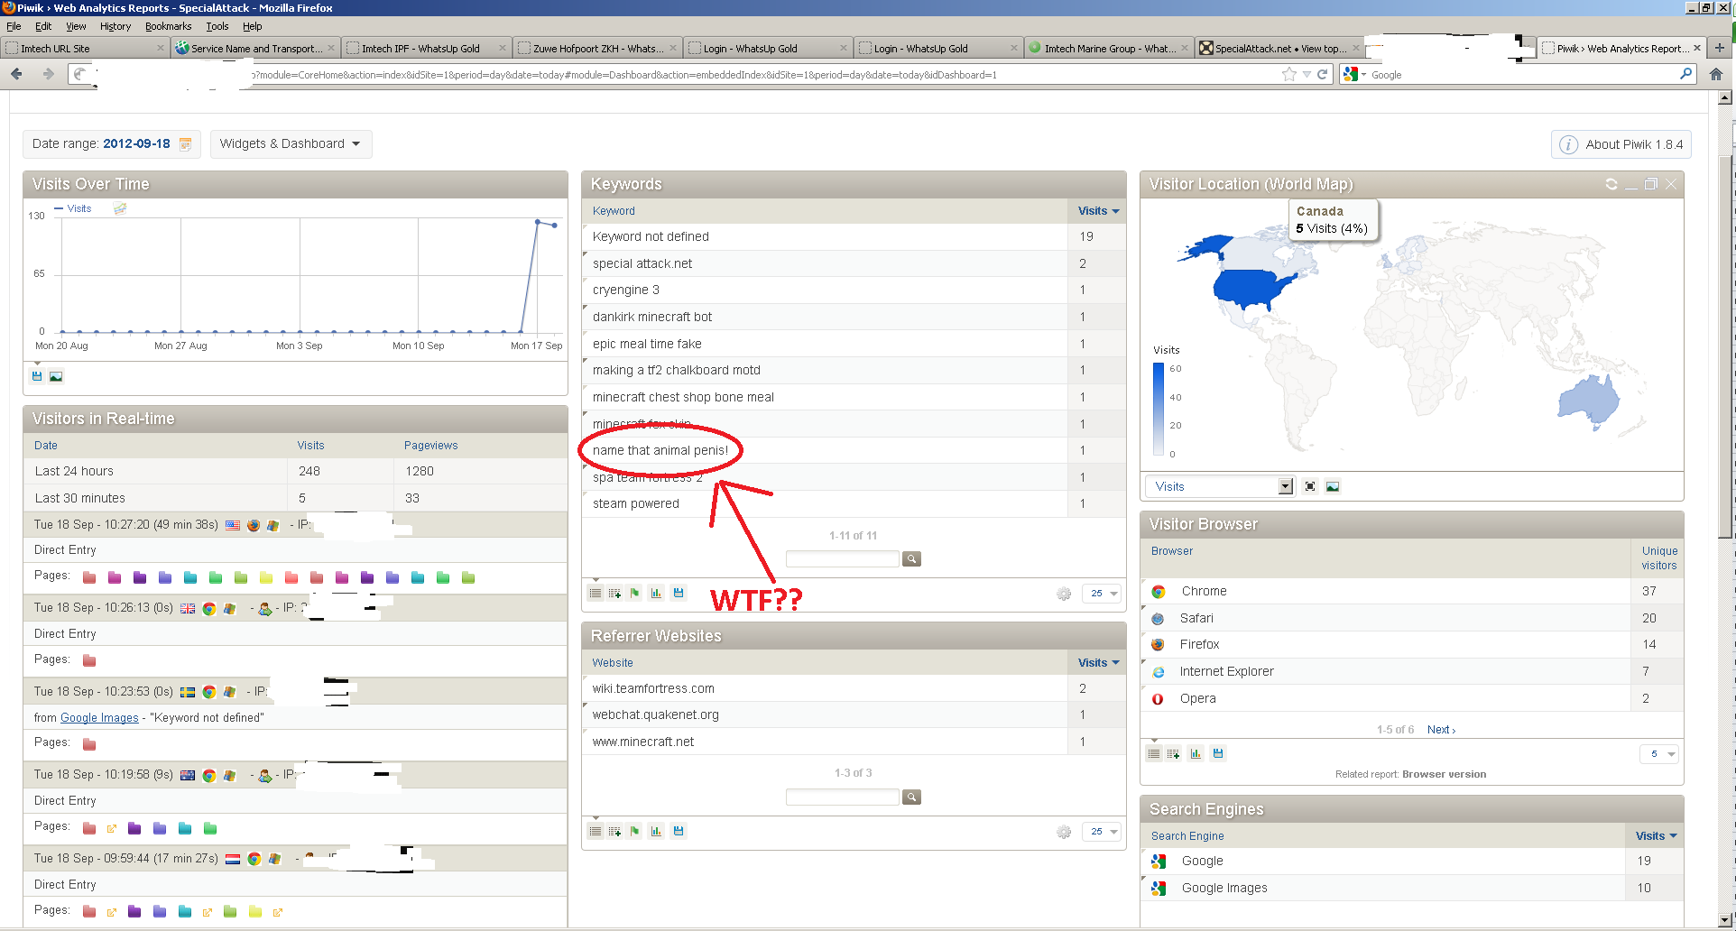Viewport: 1736px width, 931px height.
Task: Click the Next link in Visitor Browser
Action: click(1441, 730)
